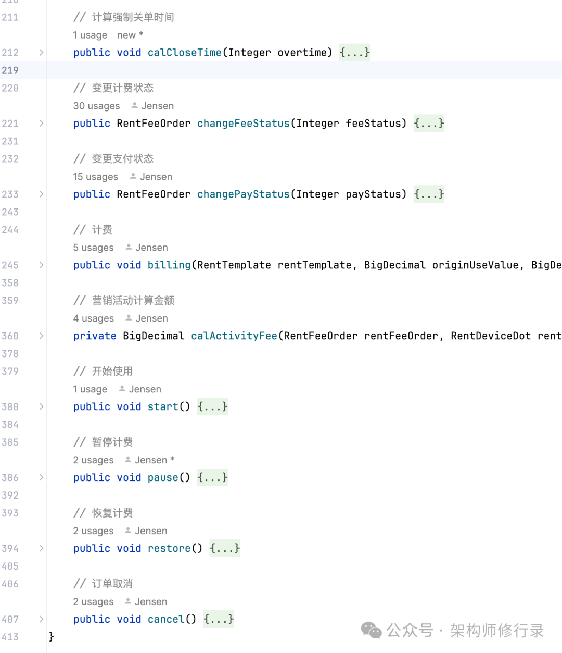The width and height of the screenshot is (562, 653).
Task: Click the "new *" hint above calCloseTime
Action: (x=130, y=35)
